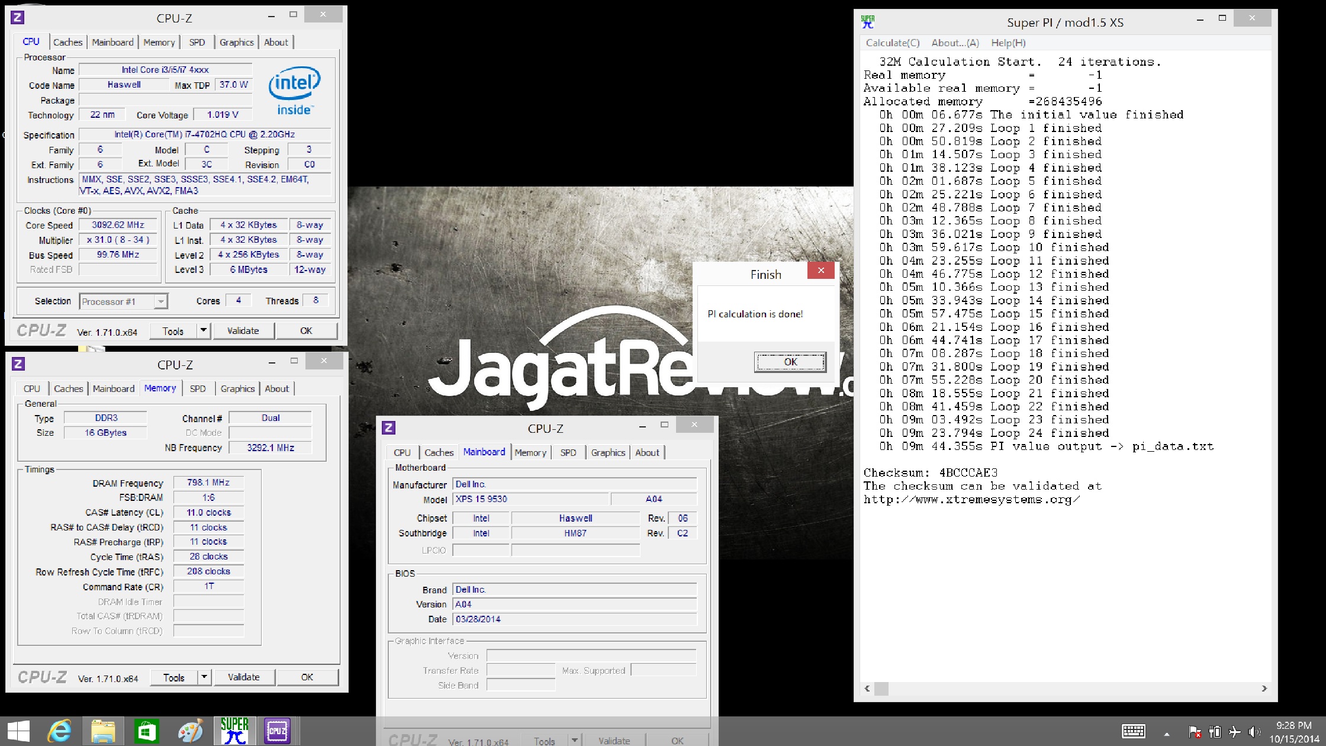Close the Finish dialog with X
The width and height of the screenshot is (1326, 746).
(x=821, y=271)
